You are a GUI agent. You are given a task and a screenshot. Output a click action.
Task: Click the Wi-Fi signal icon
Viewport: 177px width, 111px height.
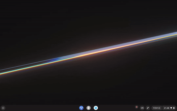point(171,108)
